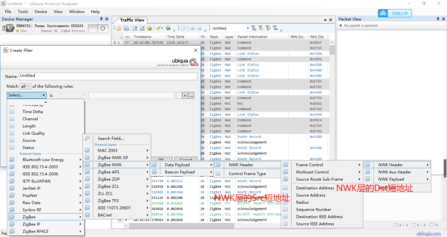
Task: Click the green gears processing icon
Action: [168, 28]
